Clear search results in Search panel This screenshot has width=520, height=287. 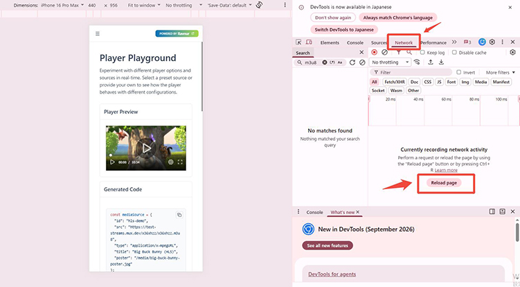click(362, 62)
